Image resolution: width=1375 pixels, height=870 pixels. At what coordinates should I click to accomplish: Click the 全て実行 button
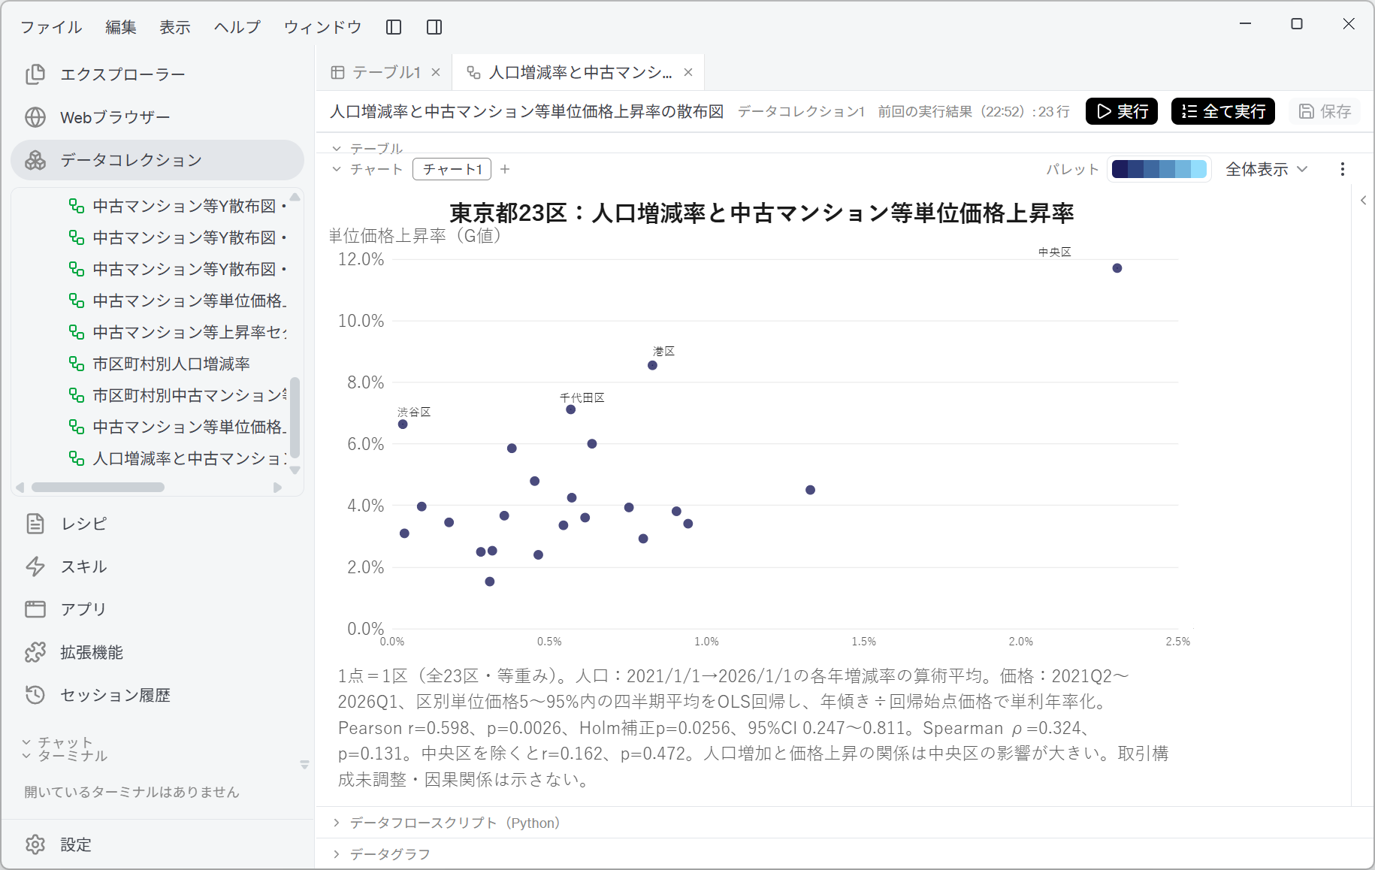(x=1223, y=111)
